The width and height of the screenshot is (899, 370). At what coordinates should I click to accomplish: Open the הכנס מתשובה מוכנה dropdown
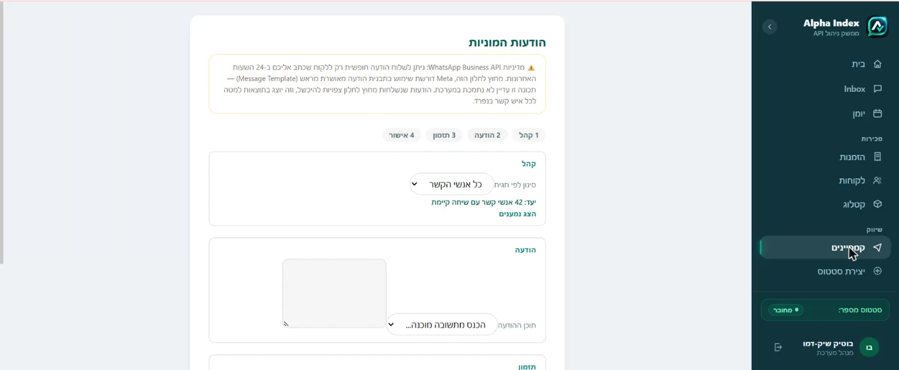pos(442,324)
